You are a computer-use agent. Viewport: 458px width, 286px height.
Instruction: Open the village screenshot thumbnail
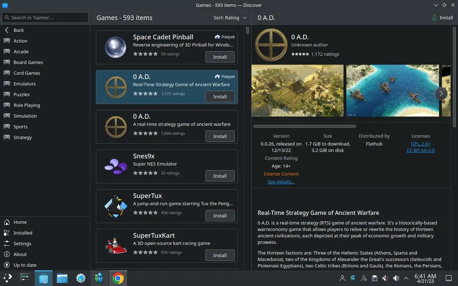point(297,90)
